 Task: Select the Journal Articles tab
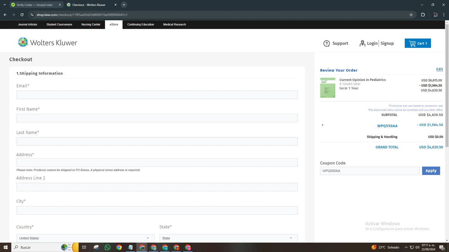click(28, 24)
